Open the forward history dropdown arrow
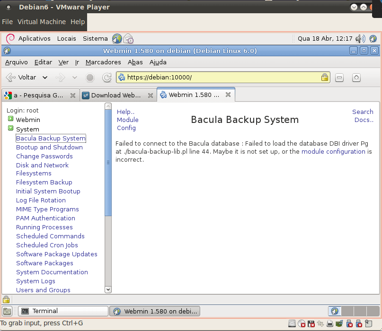 pos(74,78)
